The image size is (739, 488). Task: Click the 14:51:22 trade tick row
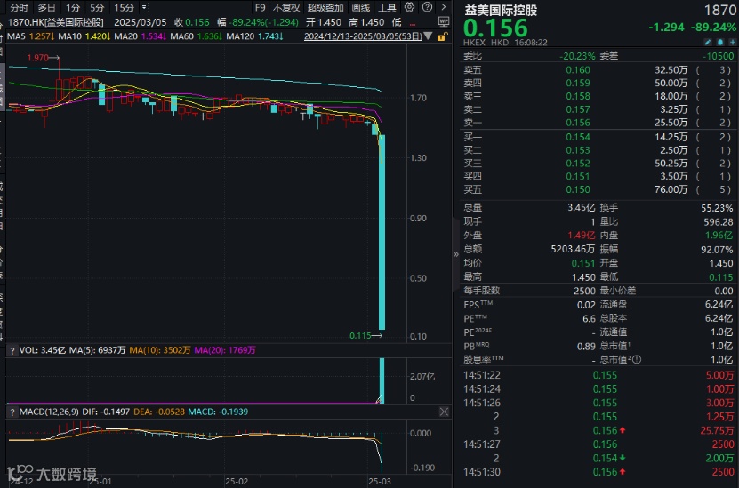[x=598, y=375]
